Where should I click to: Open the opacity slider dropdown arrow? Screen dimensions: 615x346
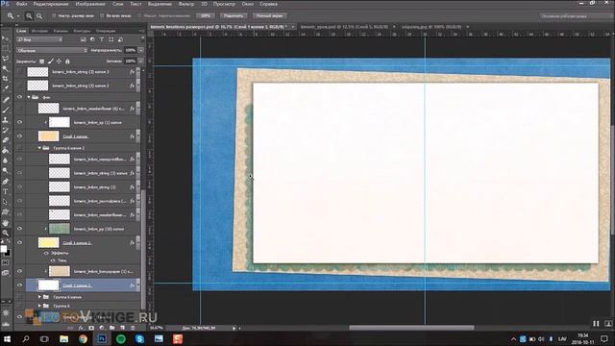[x=141, y=50]
